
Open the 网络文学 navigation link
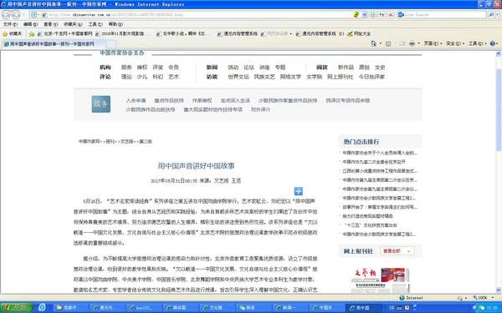tap(290, 77)
